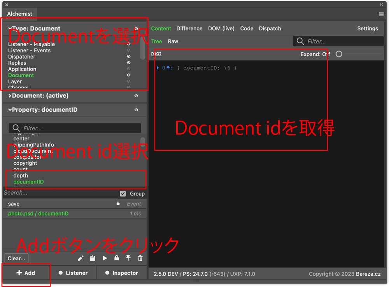
Task: Click the Lock icon in the bottom toolbar
Action: click(x=116, y=258)
